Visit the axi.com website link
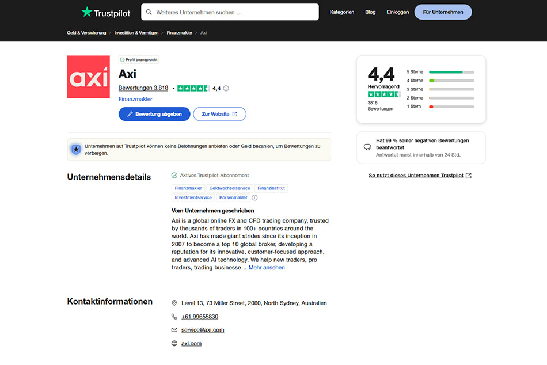 (192, 343)
